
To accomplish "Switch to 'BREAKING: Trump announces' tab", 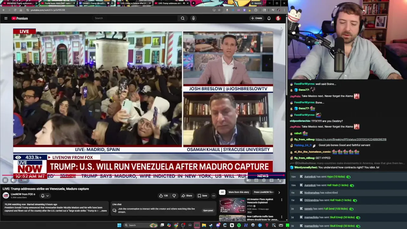I will tap(20, 3).
